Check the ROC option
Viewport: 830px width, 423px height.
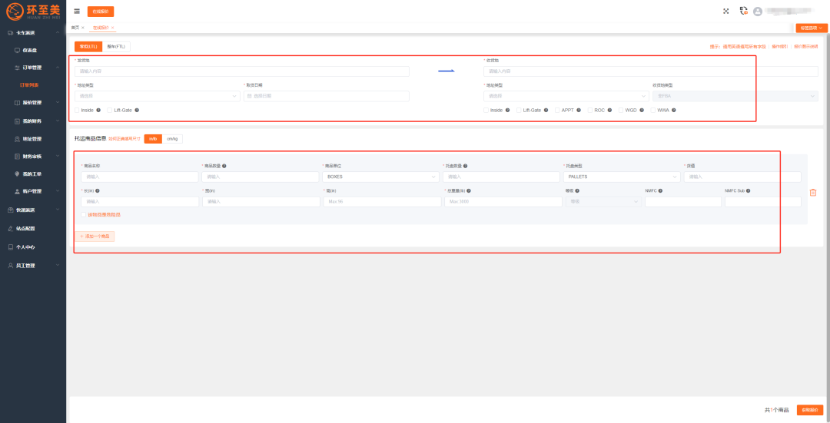[590, 110]
